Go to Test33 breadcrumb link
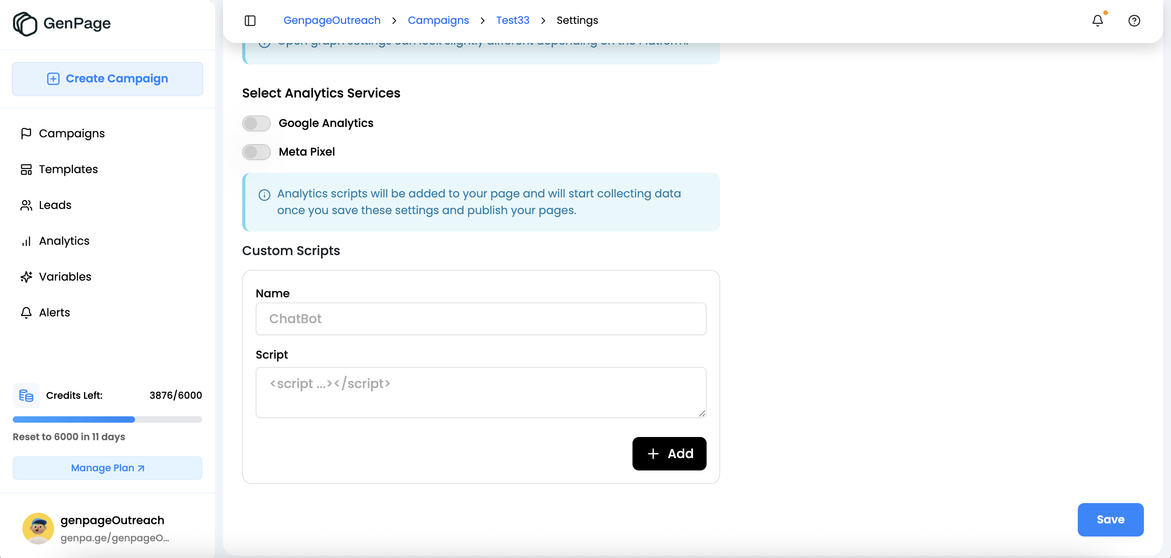Screen dimensions: 1171x558 513,20
